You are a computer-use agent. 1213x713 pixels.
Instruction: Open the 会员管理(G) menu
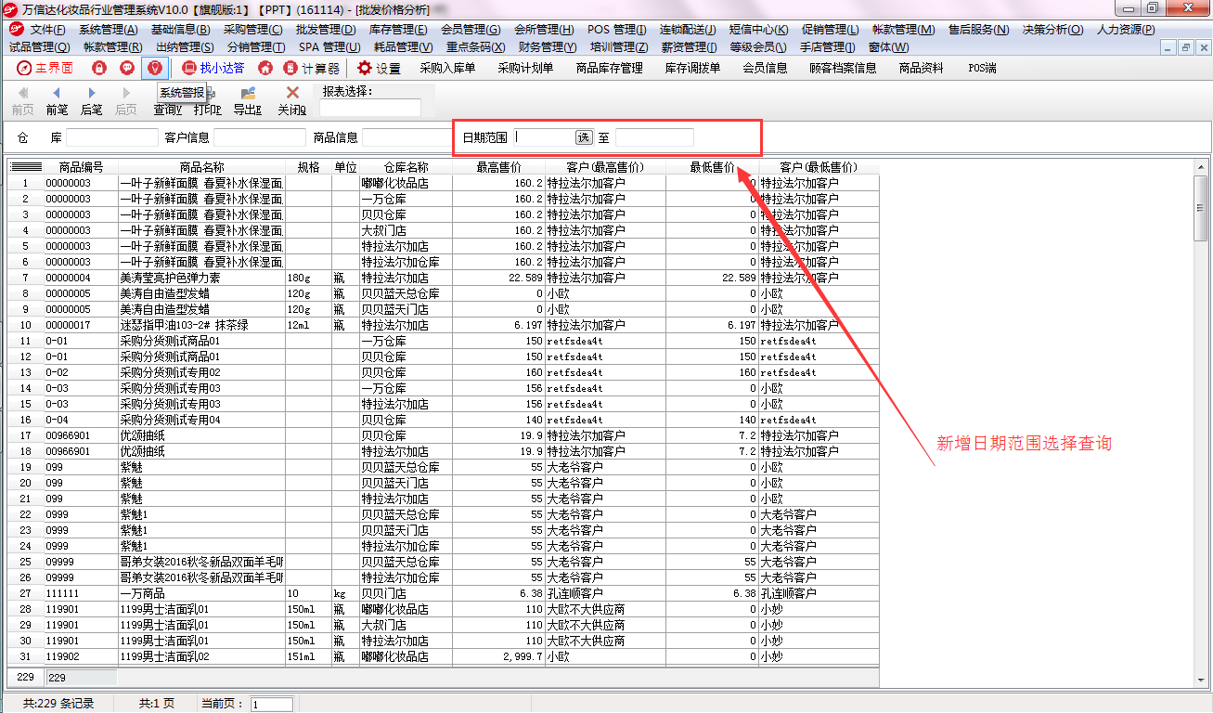pyautogui.click(x=471, y=30)
